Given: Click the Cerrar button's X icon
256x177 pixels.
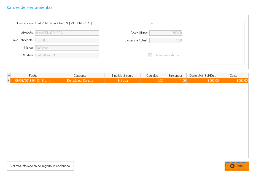Looking at the screenshot, I should [232, 166].
